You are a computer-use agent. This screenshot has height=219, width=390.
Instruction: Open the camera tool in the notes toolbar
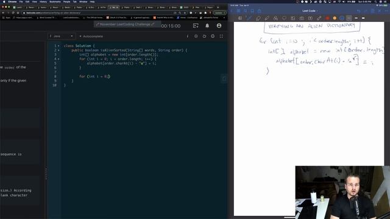302,18
